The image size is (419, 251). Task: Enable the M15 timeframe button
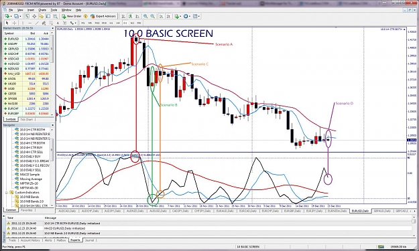click(x=97, y=23)
